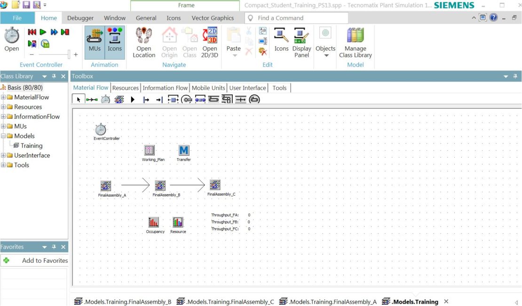Open the Manage Class Library
522x306 pixels.
coord(355,42)
